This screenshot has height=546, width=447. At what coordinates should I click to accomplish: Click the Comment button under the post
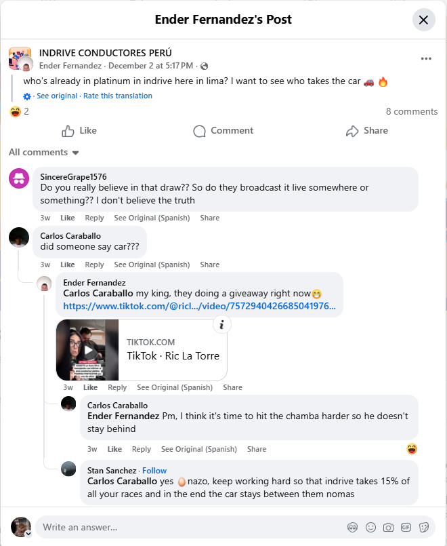(223, 131)
